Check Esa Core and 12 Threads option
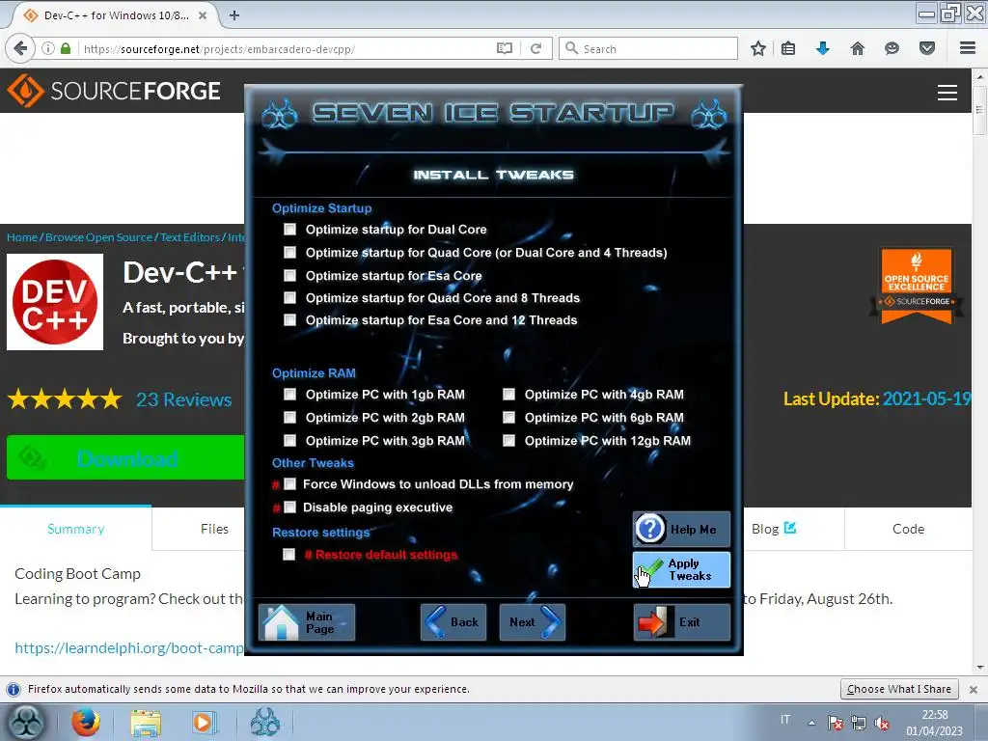 pos(289,320)
